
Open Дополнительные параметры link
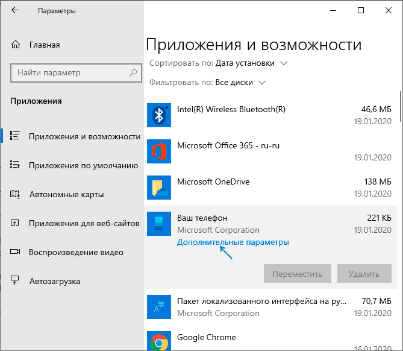click(x=233, y=242)
